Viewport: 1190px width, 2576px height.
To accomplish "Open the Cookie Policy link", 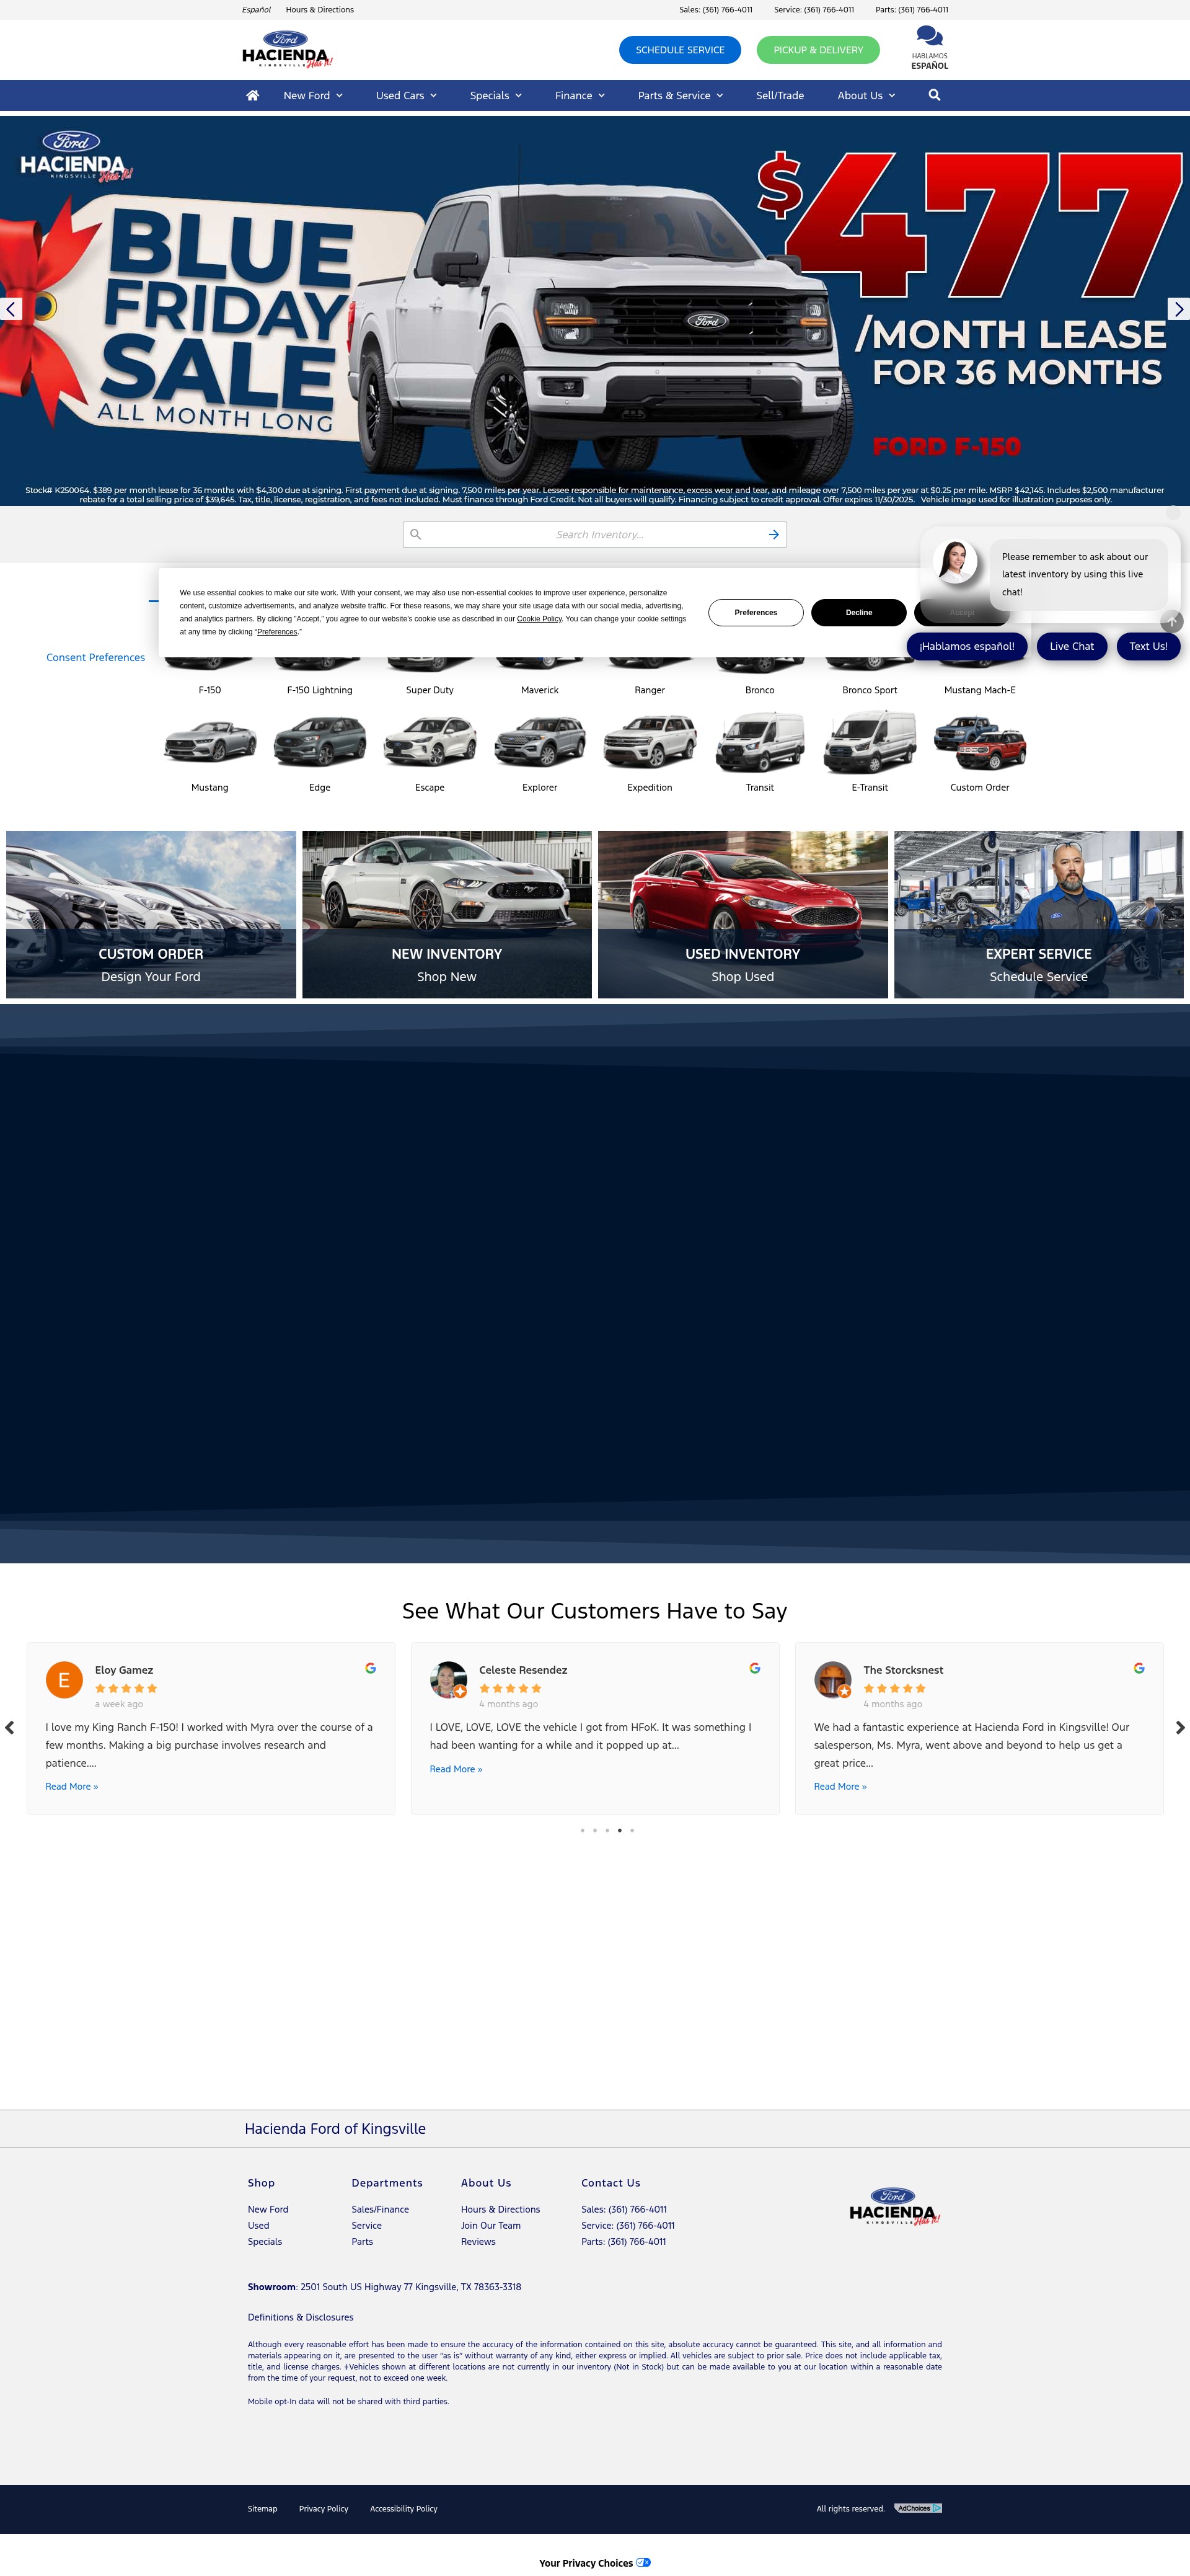I will tap(540, 619).
